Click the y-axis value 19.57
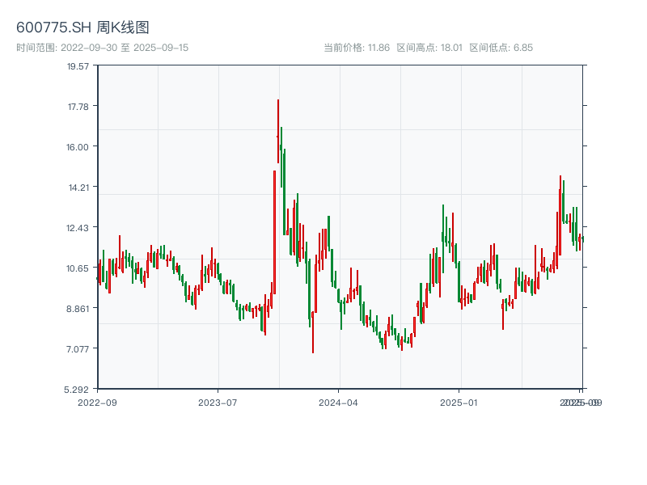The width and height of the screenshot is (647, 485). [78, 66]
